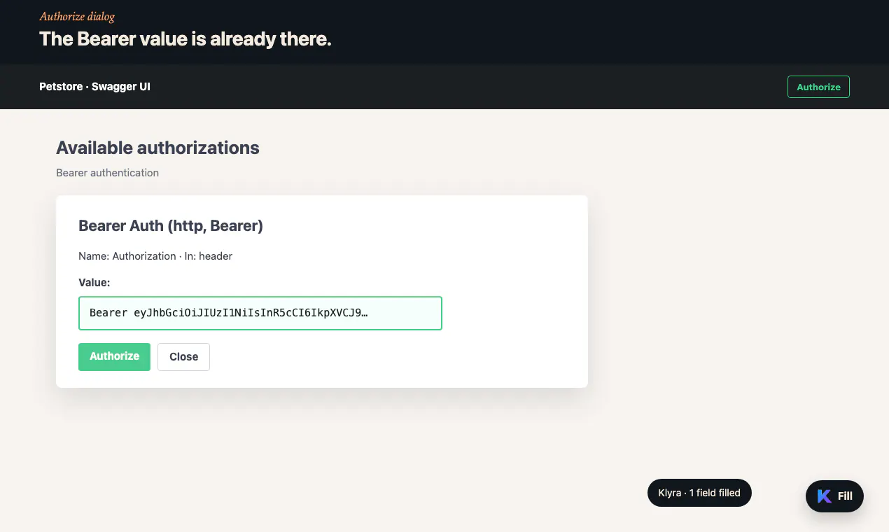
Task: Click the Fill label on Klyra button
Action: coord(845,496)
